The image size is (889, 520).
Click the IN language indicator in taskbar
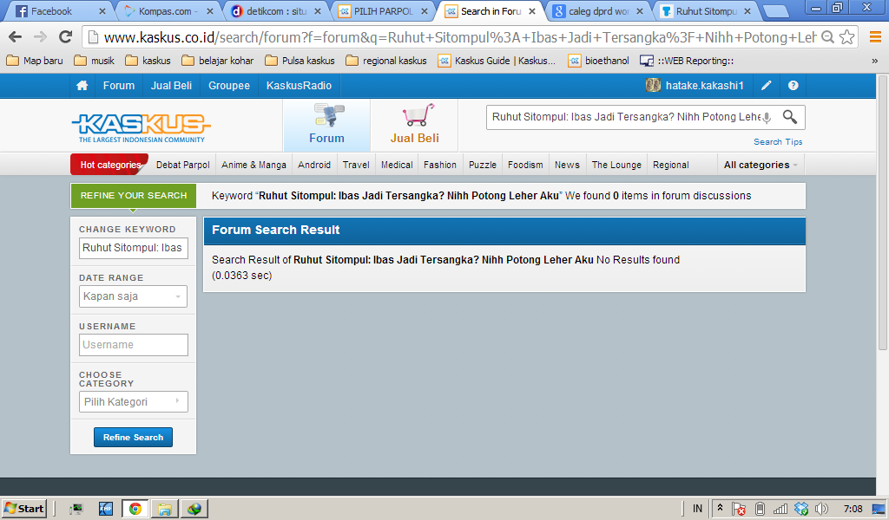click(x=697, y=509)
